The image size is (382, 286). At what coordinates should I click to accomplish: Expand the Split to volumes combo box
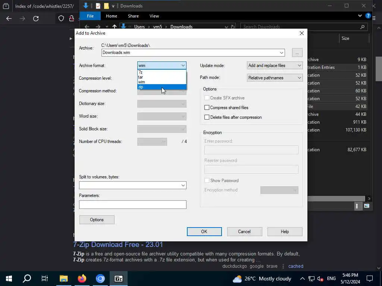pyautogui.click(x=183, y=185)
